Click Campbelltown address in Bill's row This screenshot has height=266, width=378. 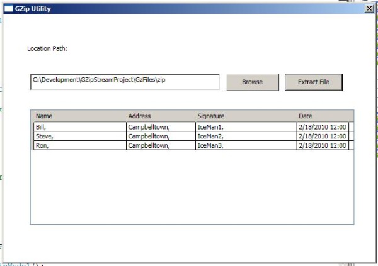(x=161, y=126)
